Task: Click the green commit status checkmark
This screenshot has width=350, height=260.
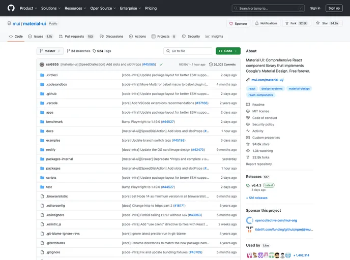Action: pyautogui.click(x=161, y=64)
